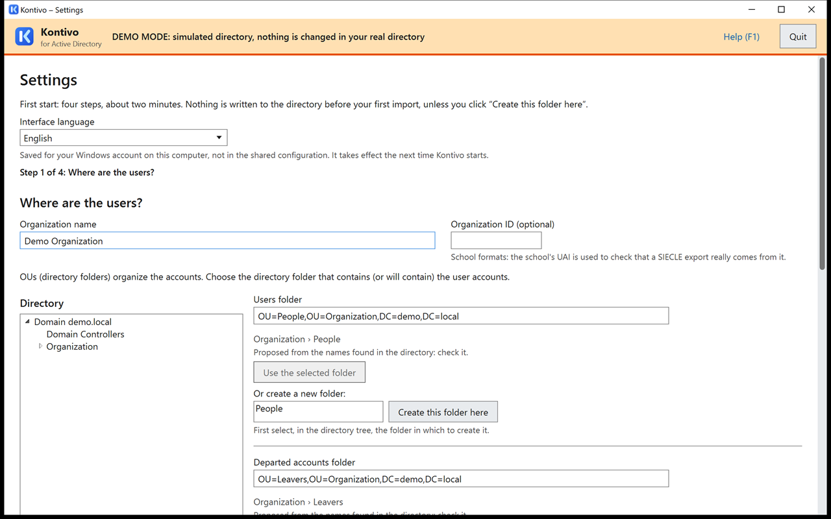This screenshot has width=831, height=519.
Task: Open the Help (F1) link
Action: [x=741, y=37]
